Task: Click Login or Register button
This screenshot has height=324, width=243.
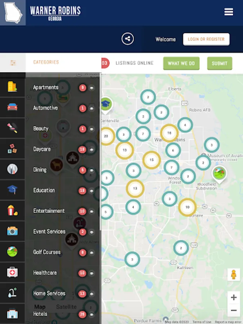Action: (206, 39)
